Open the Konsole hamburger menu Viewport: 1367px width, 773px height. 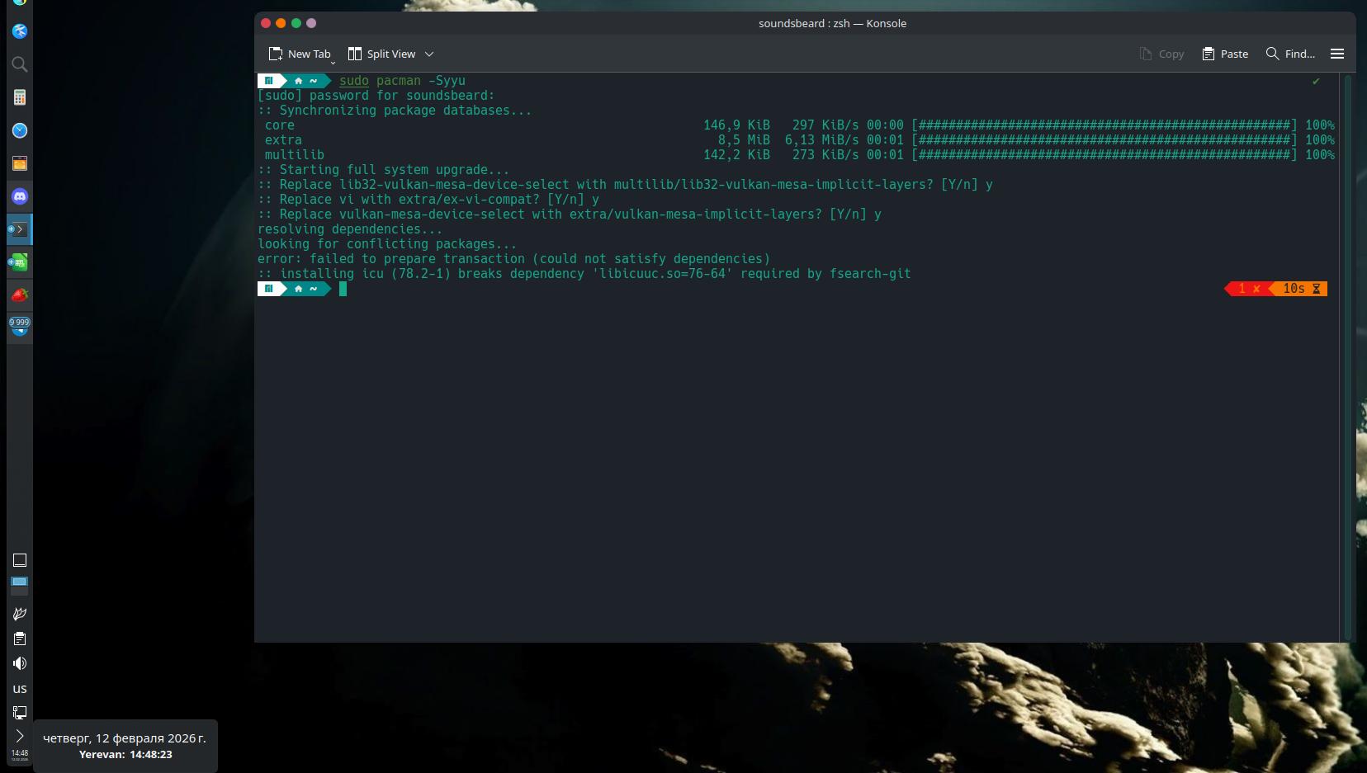1337,54
